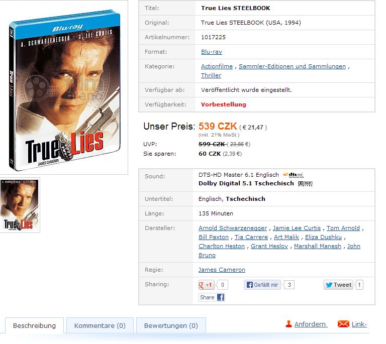Screen dimensions: 386x344
Task: Click the Dolby Digital logo
Action: [305, 184]
